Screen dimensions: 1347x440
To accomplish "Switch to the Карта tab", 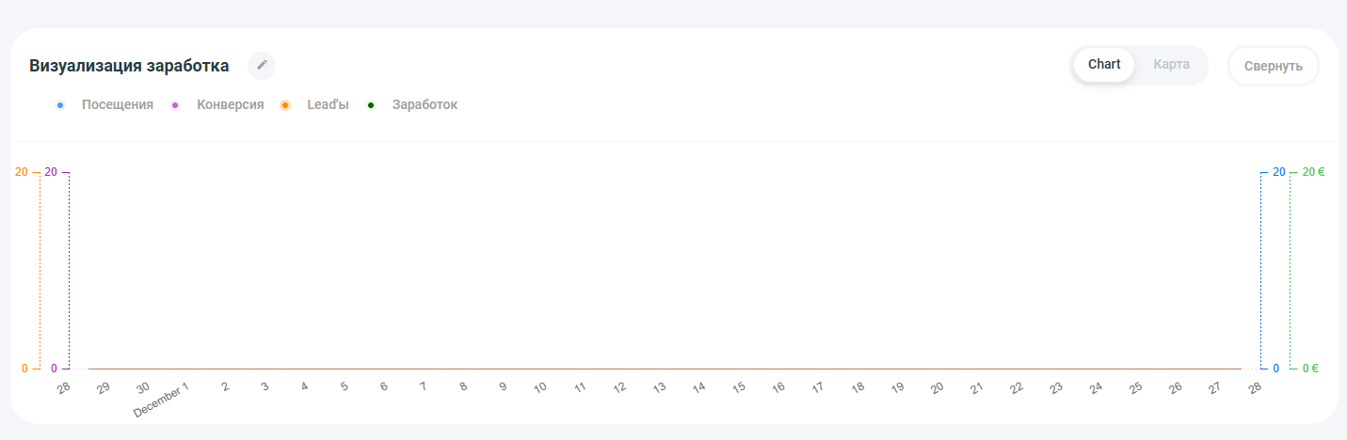I will 1171,65.
